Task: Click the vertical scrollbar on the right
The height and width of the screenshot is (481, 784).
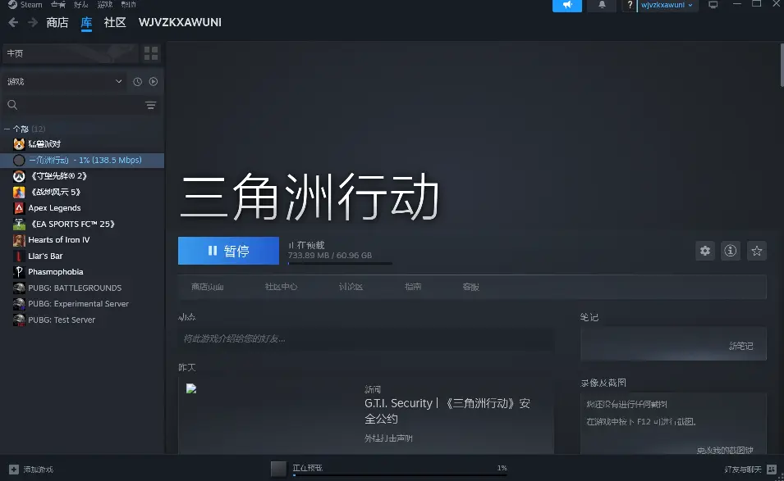Action: 782,65
